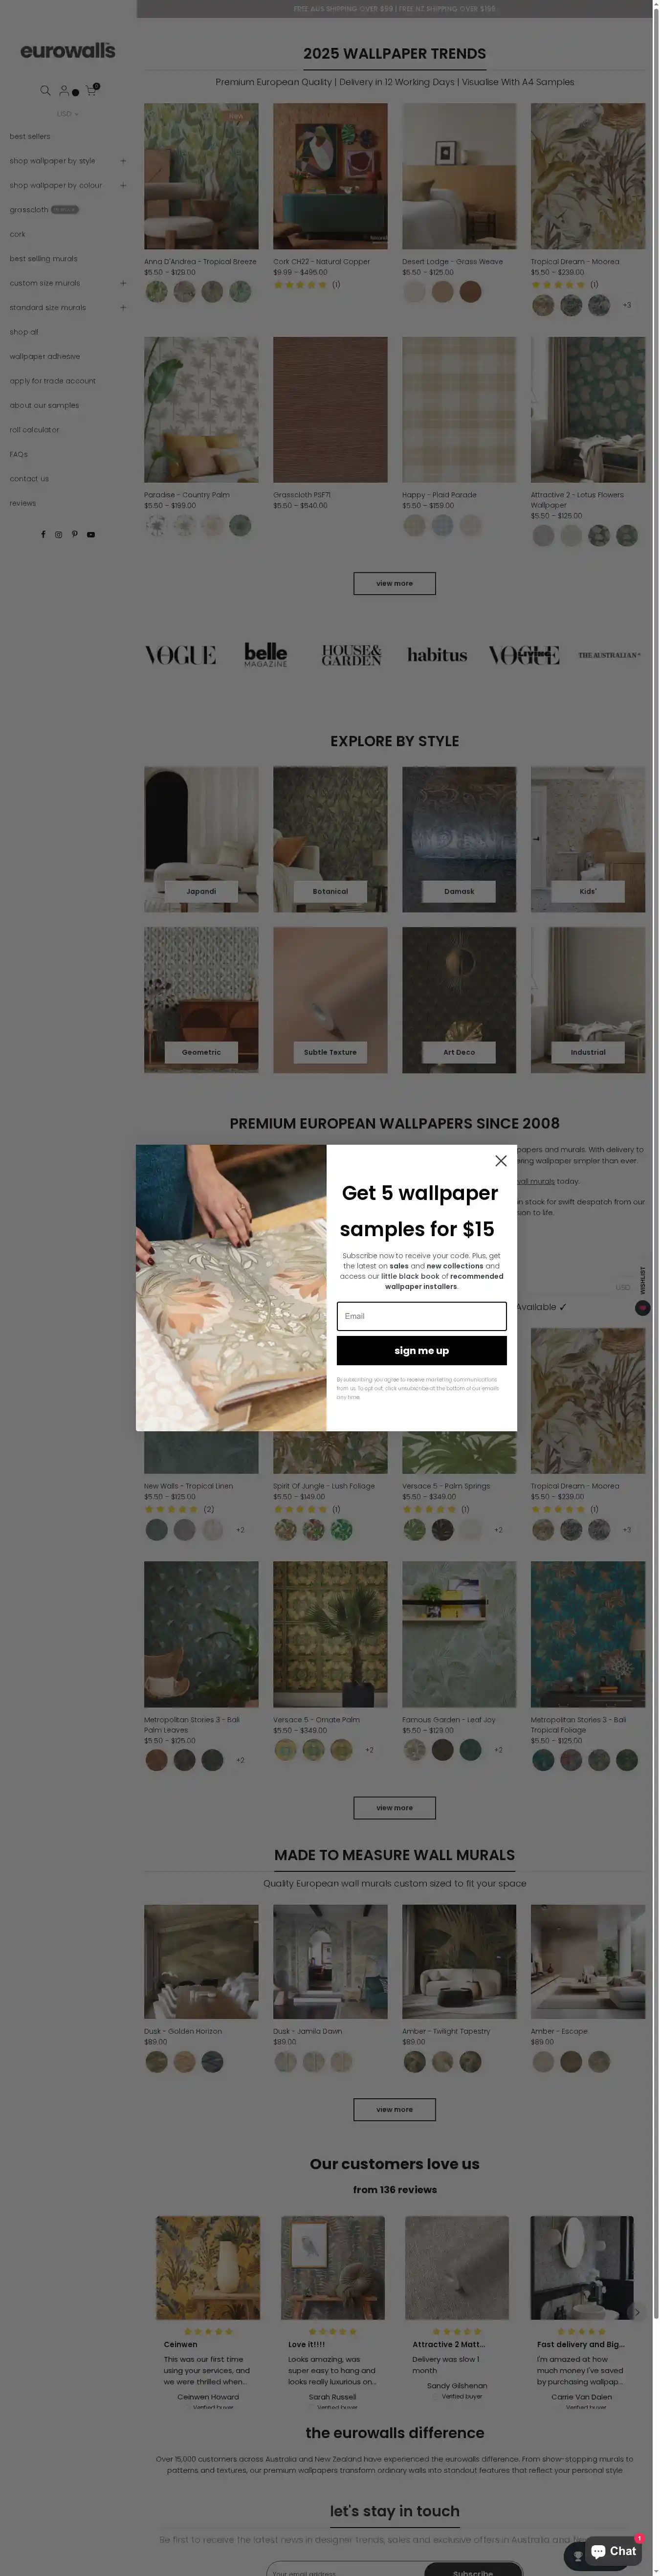660x2576 pixels.
Task: Select first colour swatch of Anna D'Andrea
Action: 156,291
